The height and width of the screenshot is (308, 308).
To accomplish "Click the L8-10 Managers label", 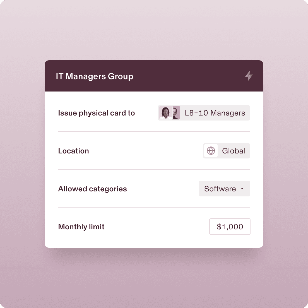I will 215,113.
